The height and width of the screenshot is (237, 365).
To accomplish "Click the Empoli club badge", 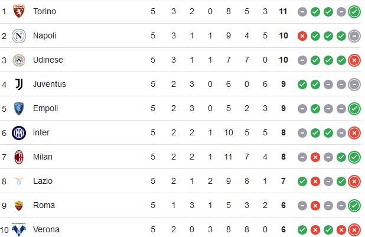I will coord(19,109).
